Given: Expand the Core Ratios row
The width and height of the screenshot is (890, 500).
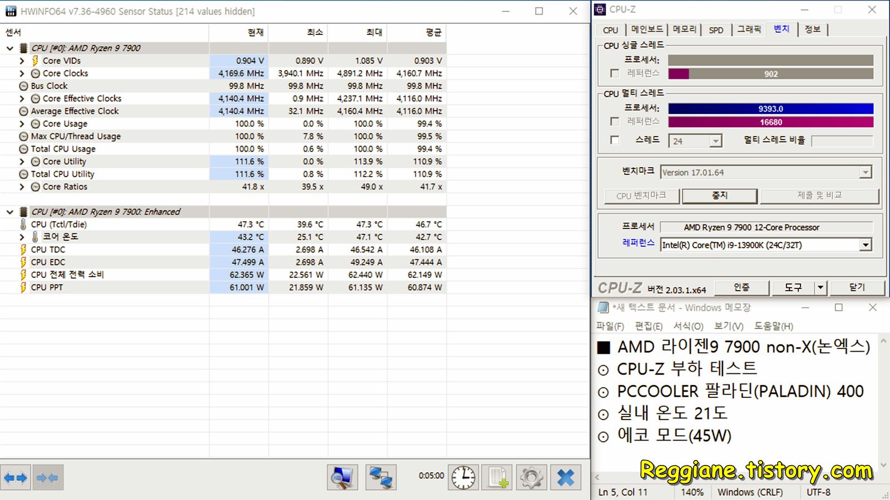Looking at the screenshot, I should [22, 187].
